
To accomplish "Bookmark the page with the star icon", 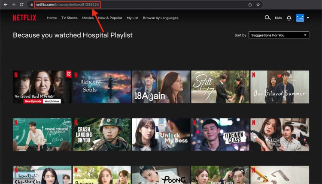I will click(x=258, y=5).
